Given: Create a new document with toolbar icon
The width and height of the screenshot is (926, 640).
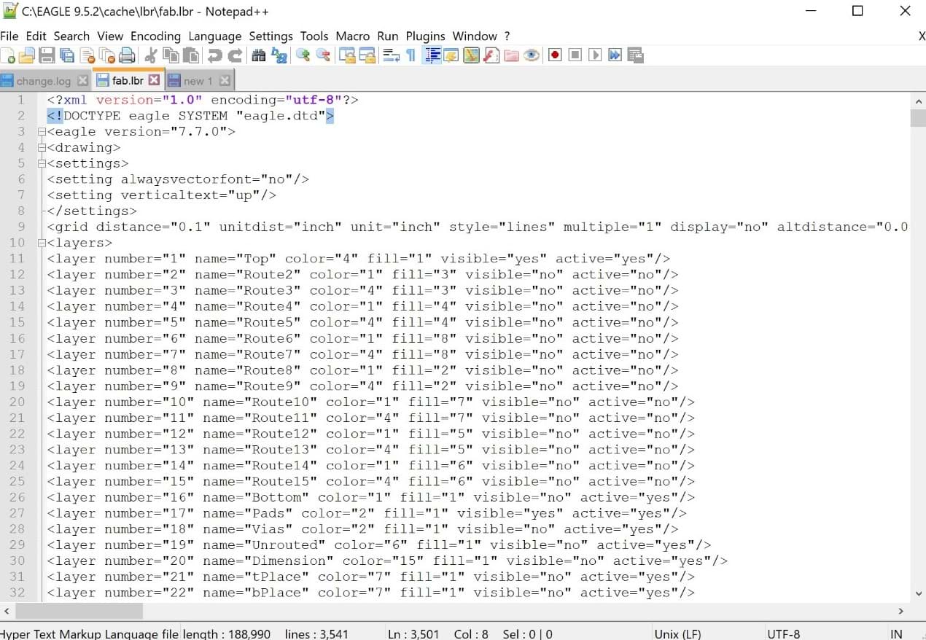Looking at the screenshot, I should coord(9,55).
